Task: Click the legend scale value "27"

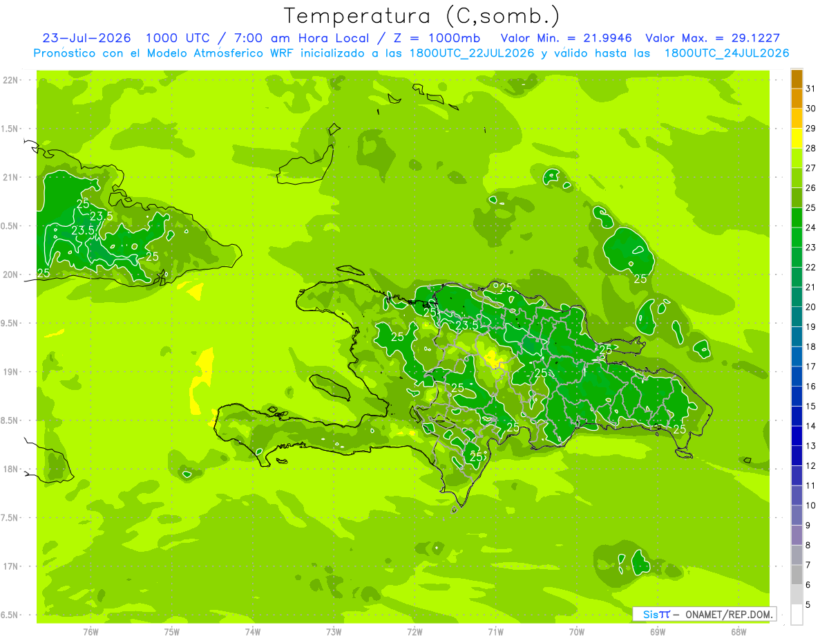Action: point(811,168)
